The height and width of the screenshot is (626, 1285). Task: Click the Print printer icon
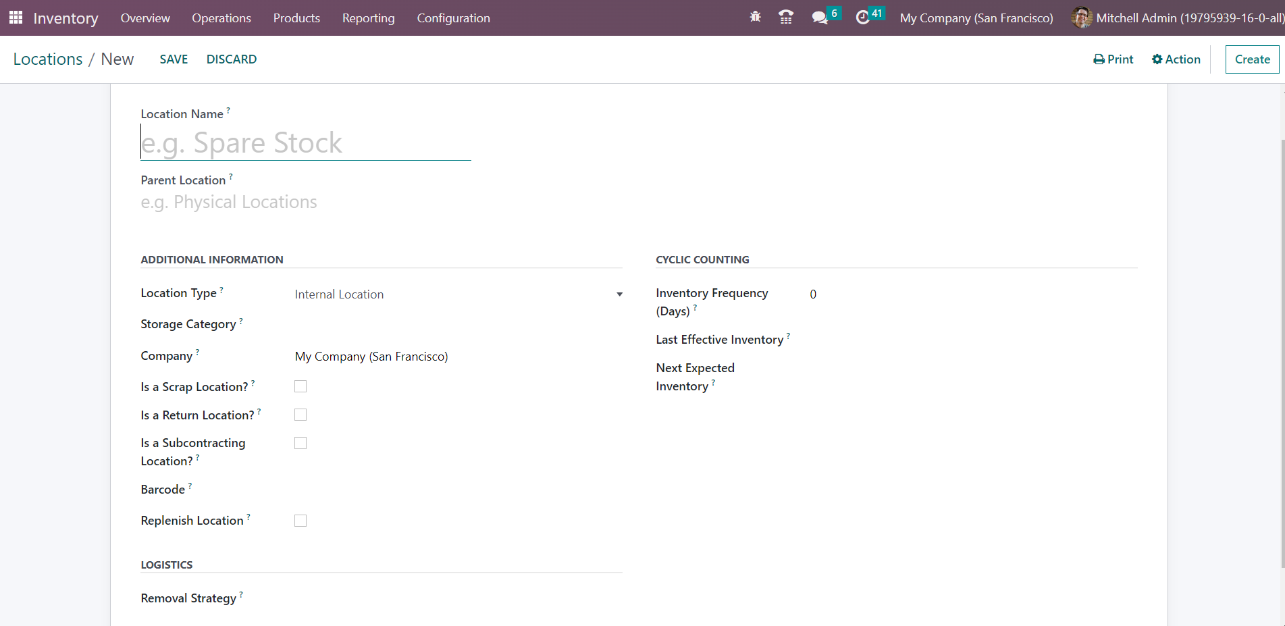pos(1099,59)
